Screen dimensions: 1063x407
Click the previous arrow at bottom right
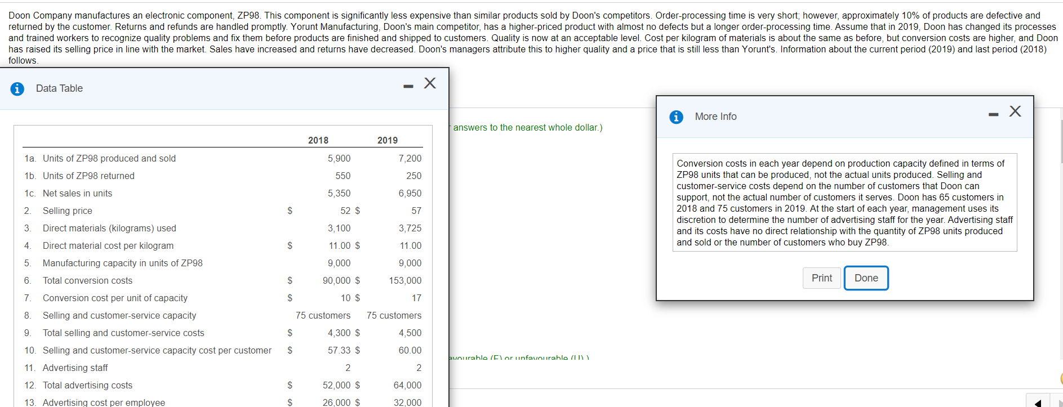point(1038,402)
